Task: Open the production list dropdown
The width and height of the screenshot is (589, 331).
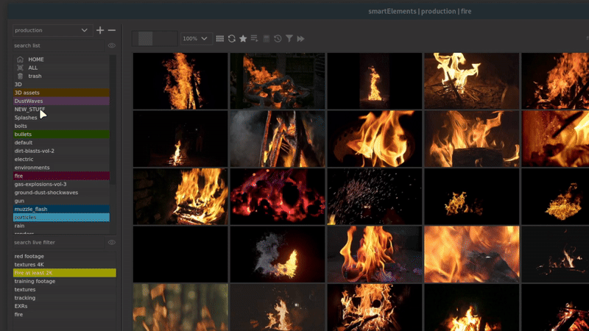Action: (x=52, y=30)
